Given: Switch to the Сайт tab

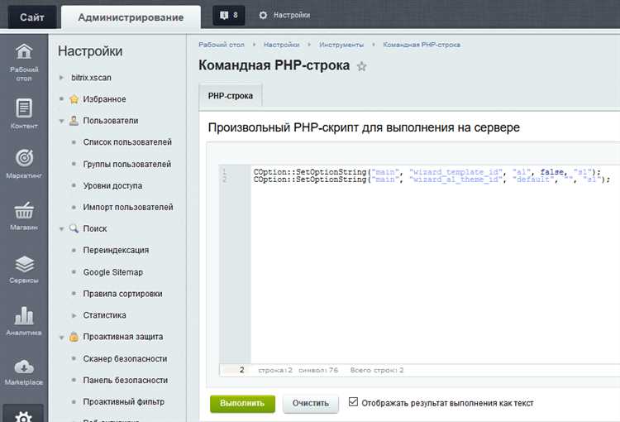Looking at the screenshot, I should pyautogui.click(x=32, y=17).
